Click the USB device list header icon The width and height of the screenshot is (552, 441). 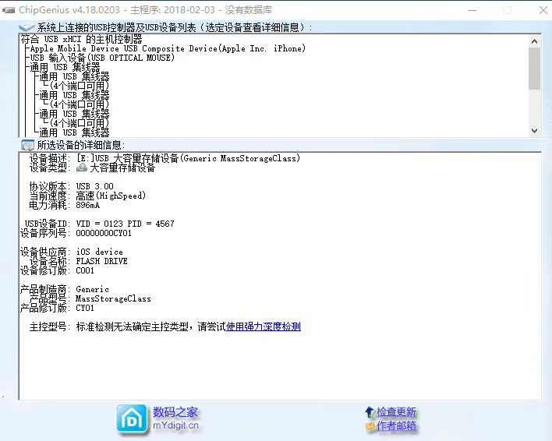pyautogui.click(x=27, y=27)
